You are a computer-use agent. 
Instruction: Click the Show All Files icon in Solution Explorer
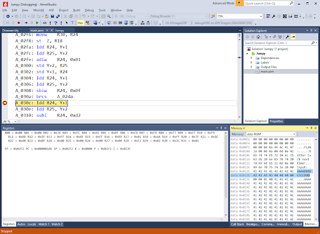coord(279,37)
